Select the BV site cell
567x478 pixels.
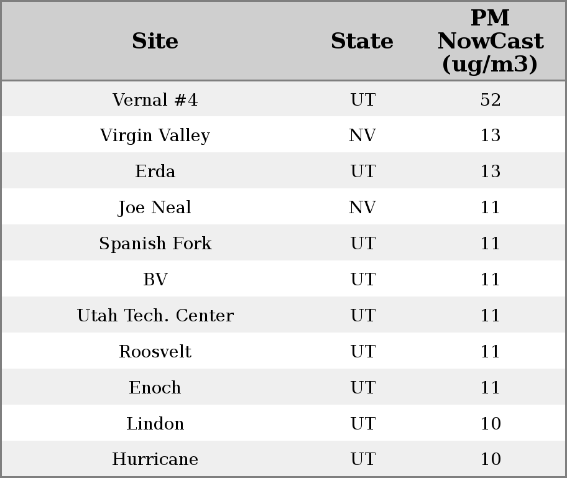tap(155, 280)
